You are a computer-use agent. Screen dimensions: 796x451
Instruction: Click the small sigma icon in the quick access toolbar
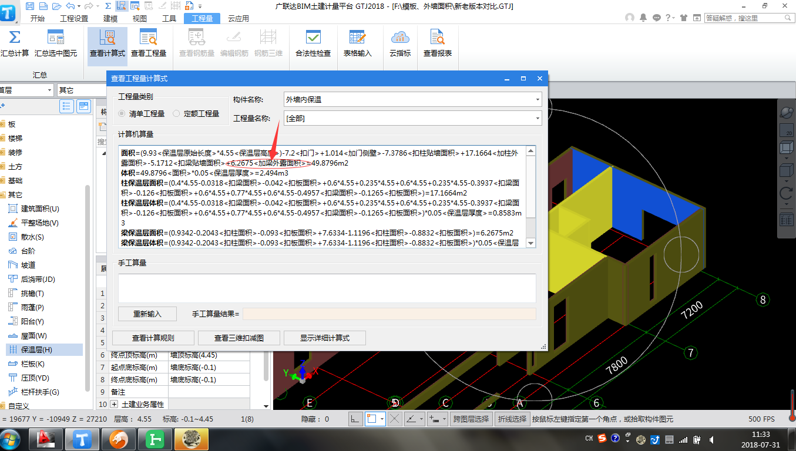pos(108,6)
